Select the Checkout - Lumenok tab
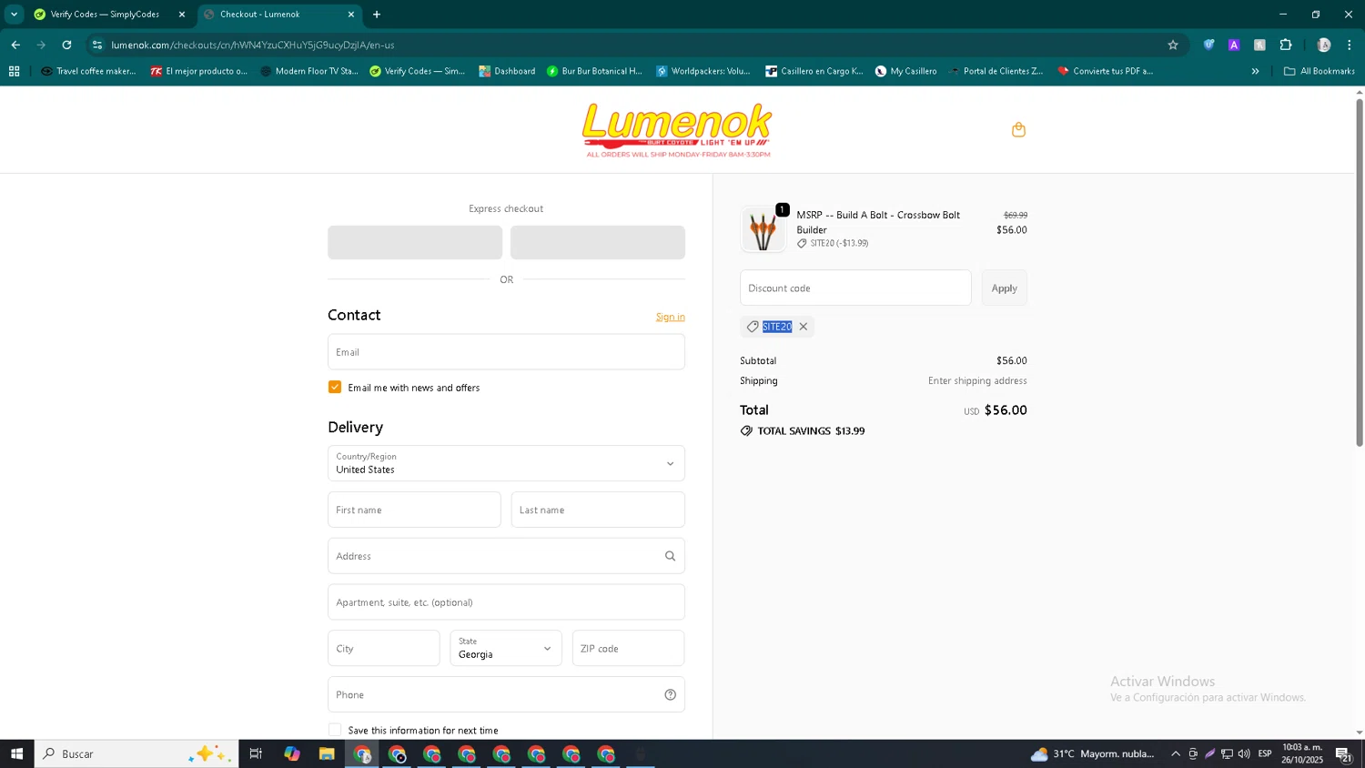The height and width of the screenshot is (768, 1365). pyautogui.click(x=278, y=15)
